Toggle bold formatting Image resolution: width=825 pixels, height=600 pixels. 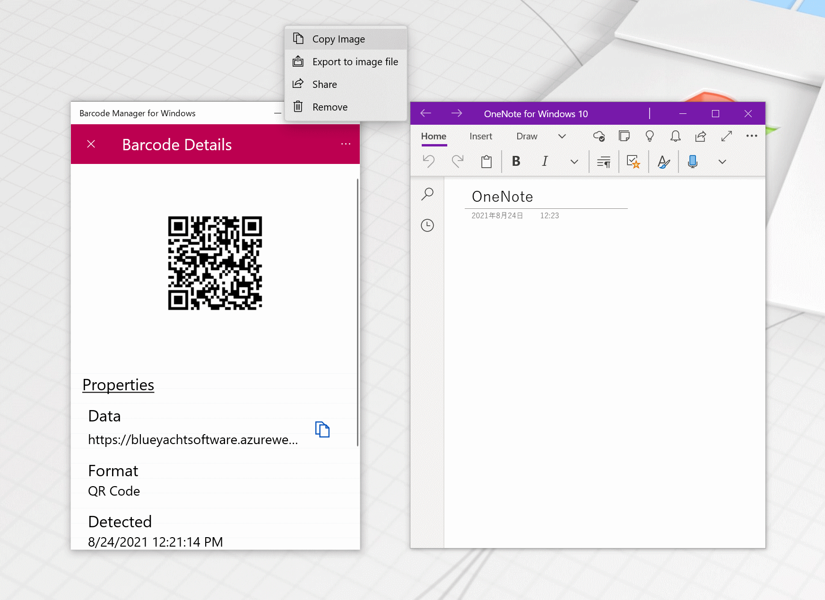pos(516,162)
